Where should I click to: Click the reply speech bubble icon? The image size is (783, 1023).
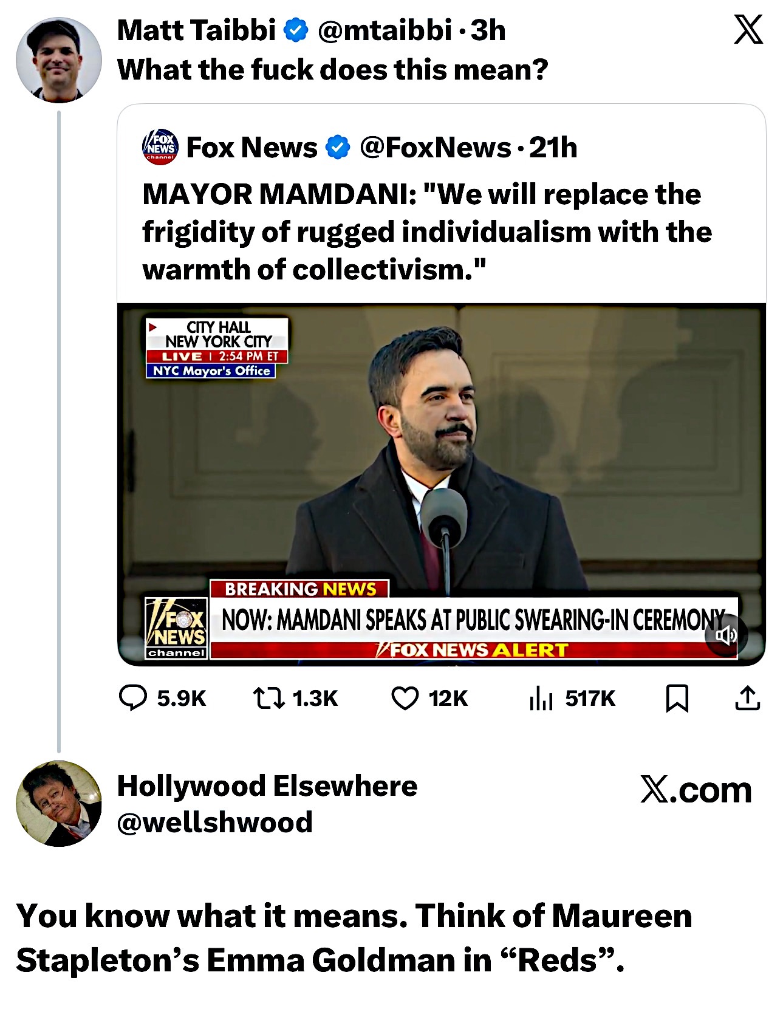click(133, 697)
